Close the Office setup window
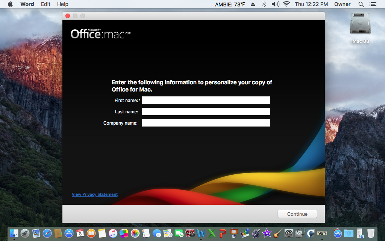 coord(68,16)
